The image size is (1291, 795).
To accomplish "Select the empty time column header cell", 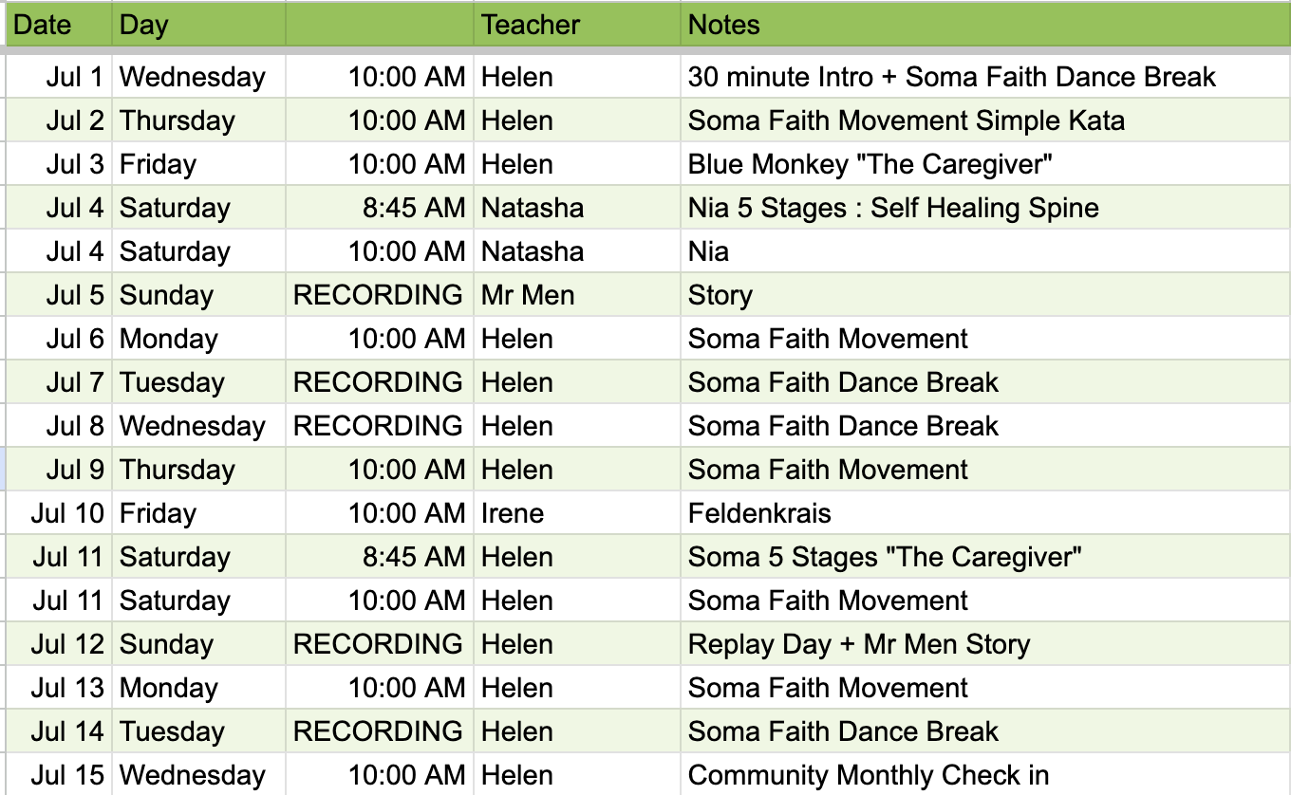I will (x=380, y=25).
